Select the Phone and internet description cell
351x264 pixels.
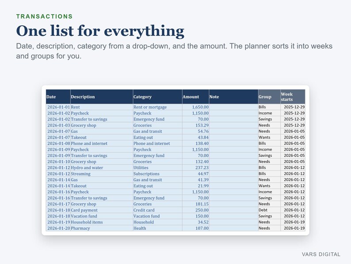pyautogui.click(x=102, y=144)
